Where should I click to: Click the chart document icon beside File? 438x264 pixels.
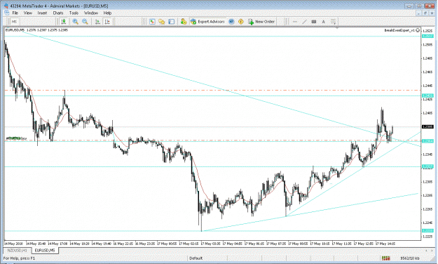6,13
